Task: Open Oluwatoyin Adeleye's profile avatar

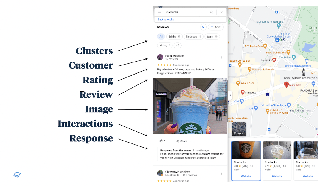Action: click(160, 173)
